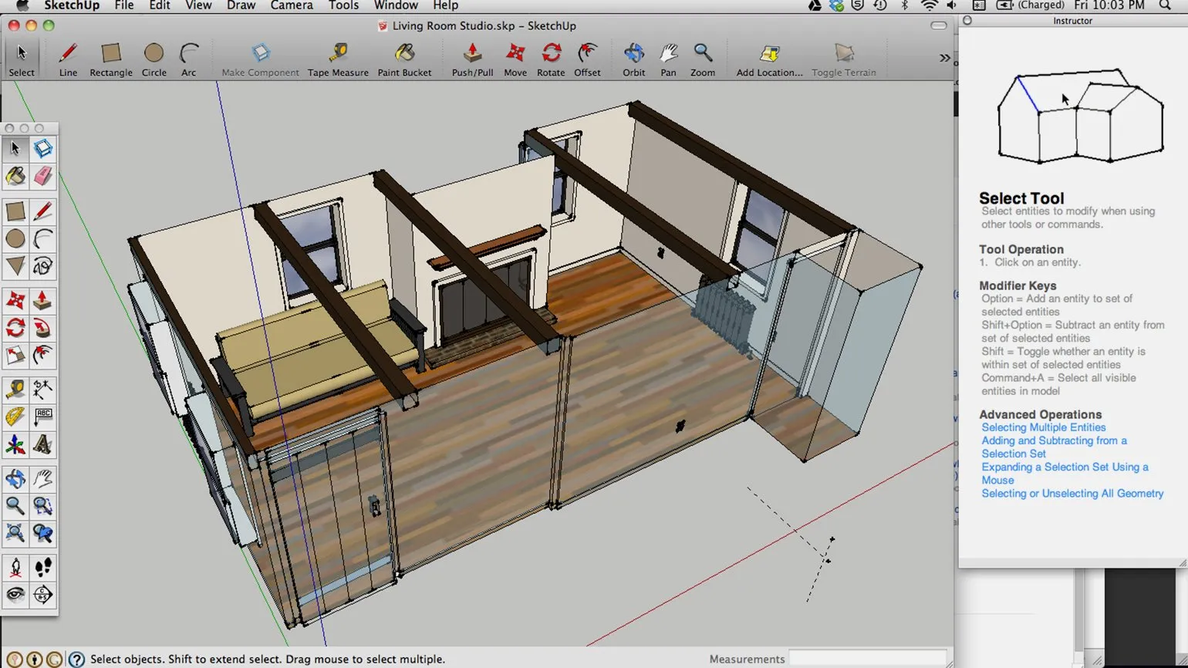This screenshot has height=668, width=1188.
Task: Select the Walk tool footprints icon
Action: click(43, 568)
